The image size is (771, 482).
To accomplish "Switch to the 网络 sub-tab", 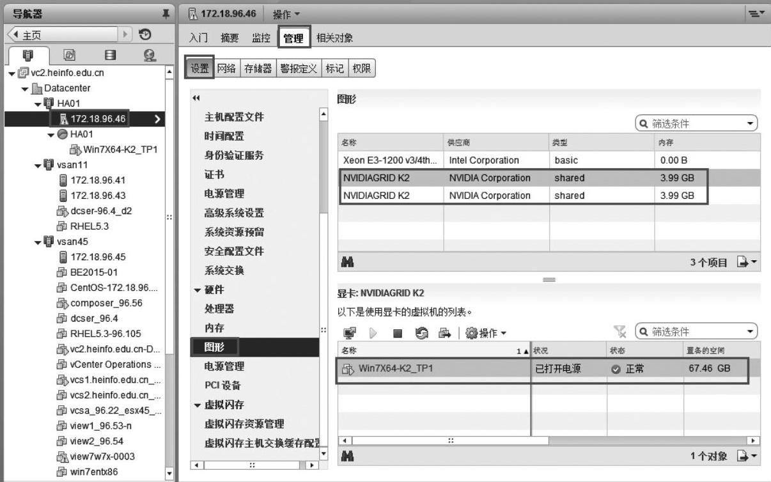I will tap(226, 69).
